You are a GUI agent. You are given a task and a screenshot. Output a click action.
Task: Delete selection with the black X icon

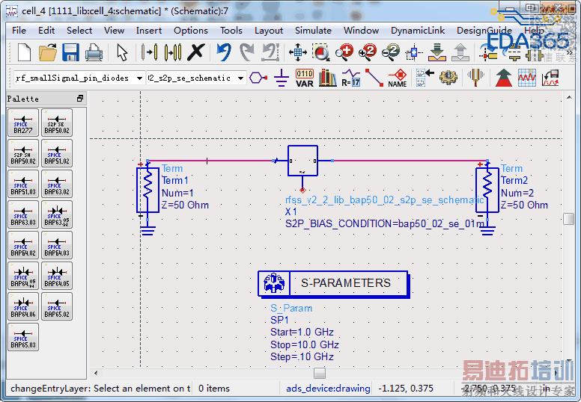pos(196,52)
